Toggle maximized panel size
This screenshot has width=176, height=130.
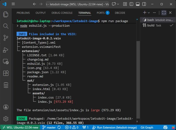164,13
